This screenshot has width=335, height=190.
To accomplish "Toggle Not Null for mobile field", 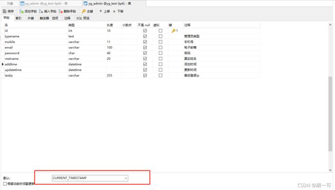I will (145, 42).
